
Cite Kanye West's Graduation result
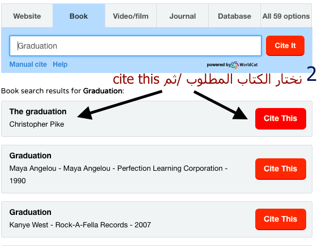(281, 219)
